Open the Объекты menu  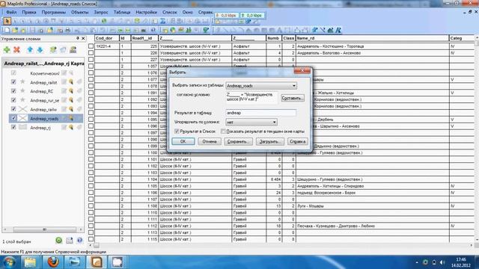click(x=80, y=12)
